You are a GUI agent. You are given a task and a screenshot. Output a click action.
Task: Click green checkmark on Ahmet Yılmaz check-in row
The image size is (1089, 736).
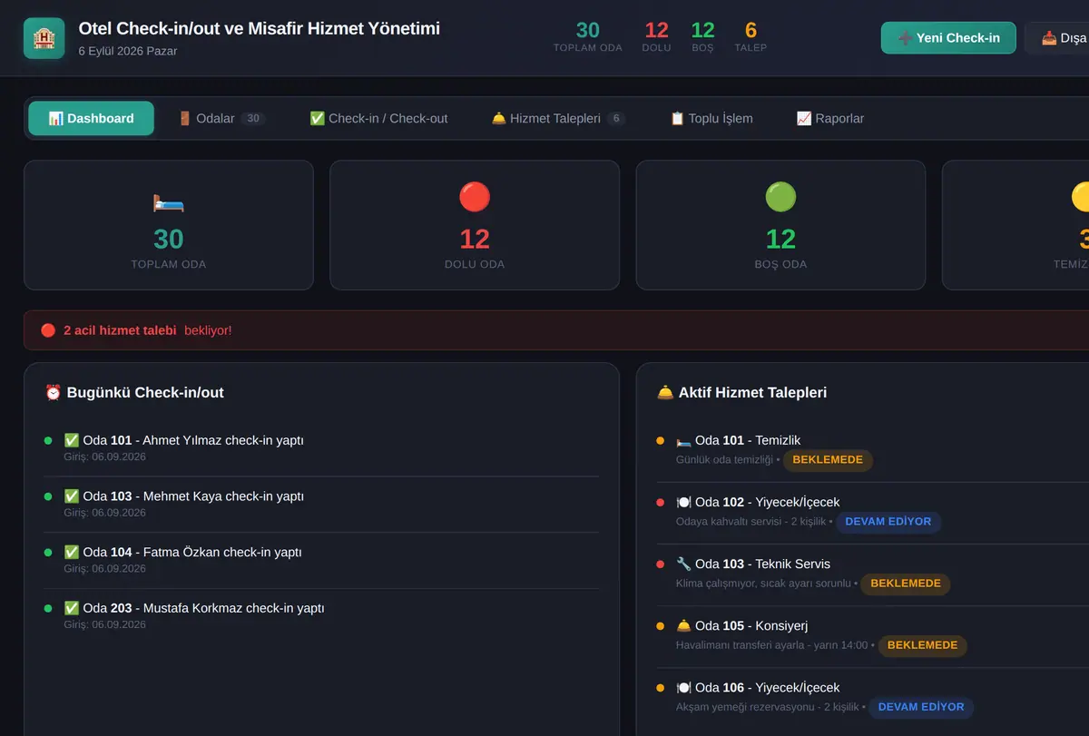click(72, 440)
